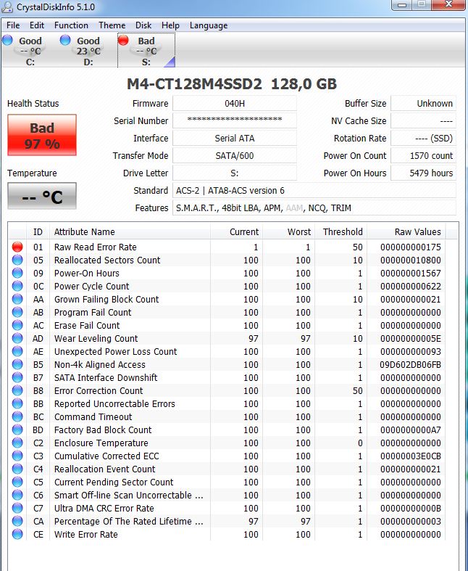Click the blue icon for Enclosure Temperature
Image resolution: width=468 pixels, height=571 pixels.
(17, 443)
